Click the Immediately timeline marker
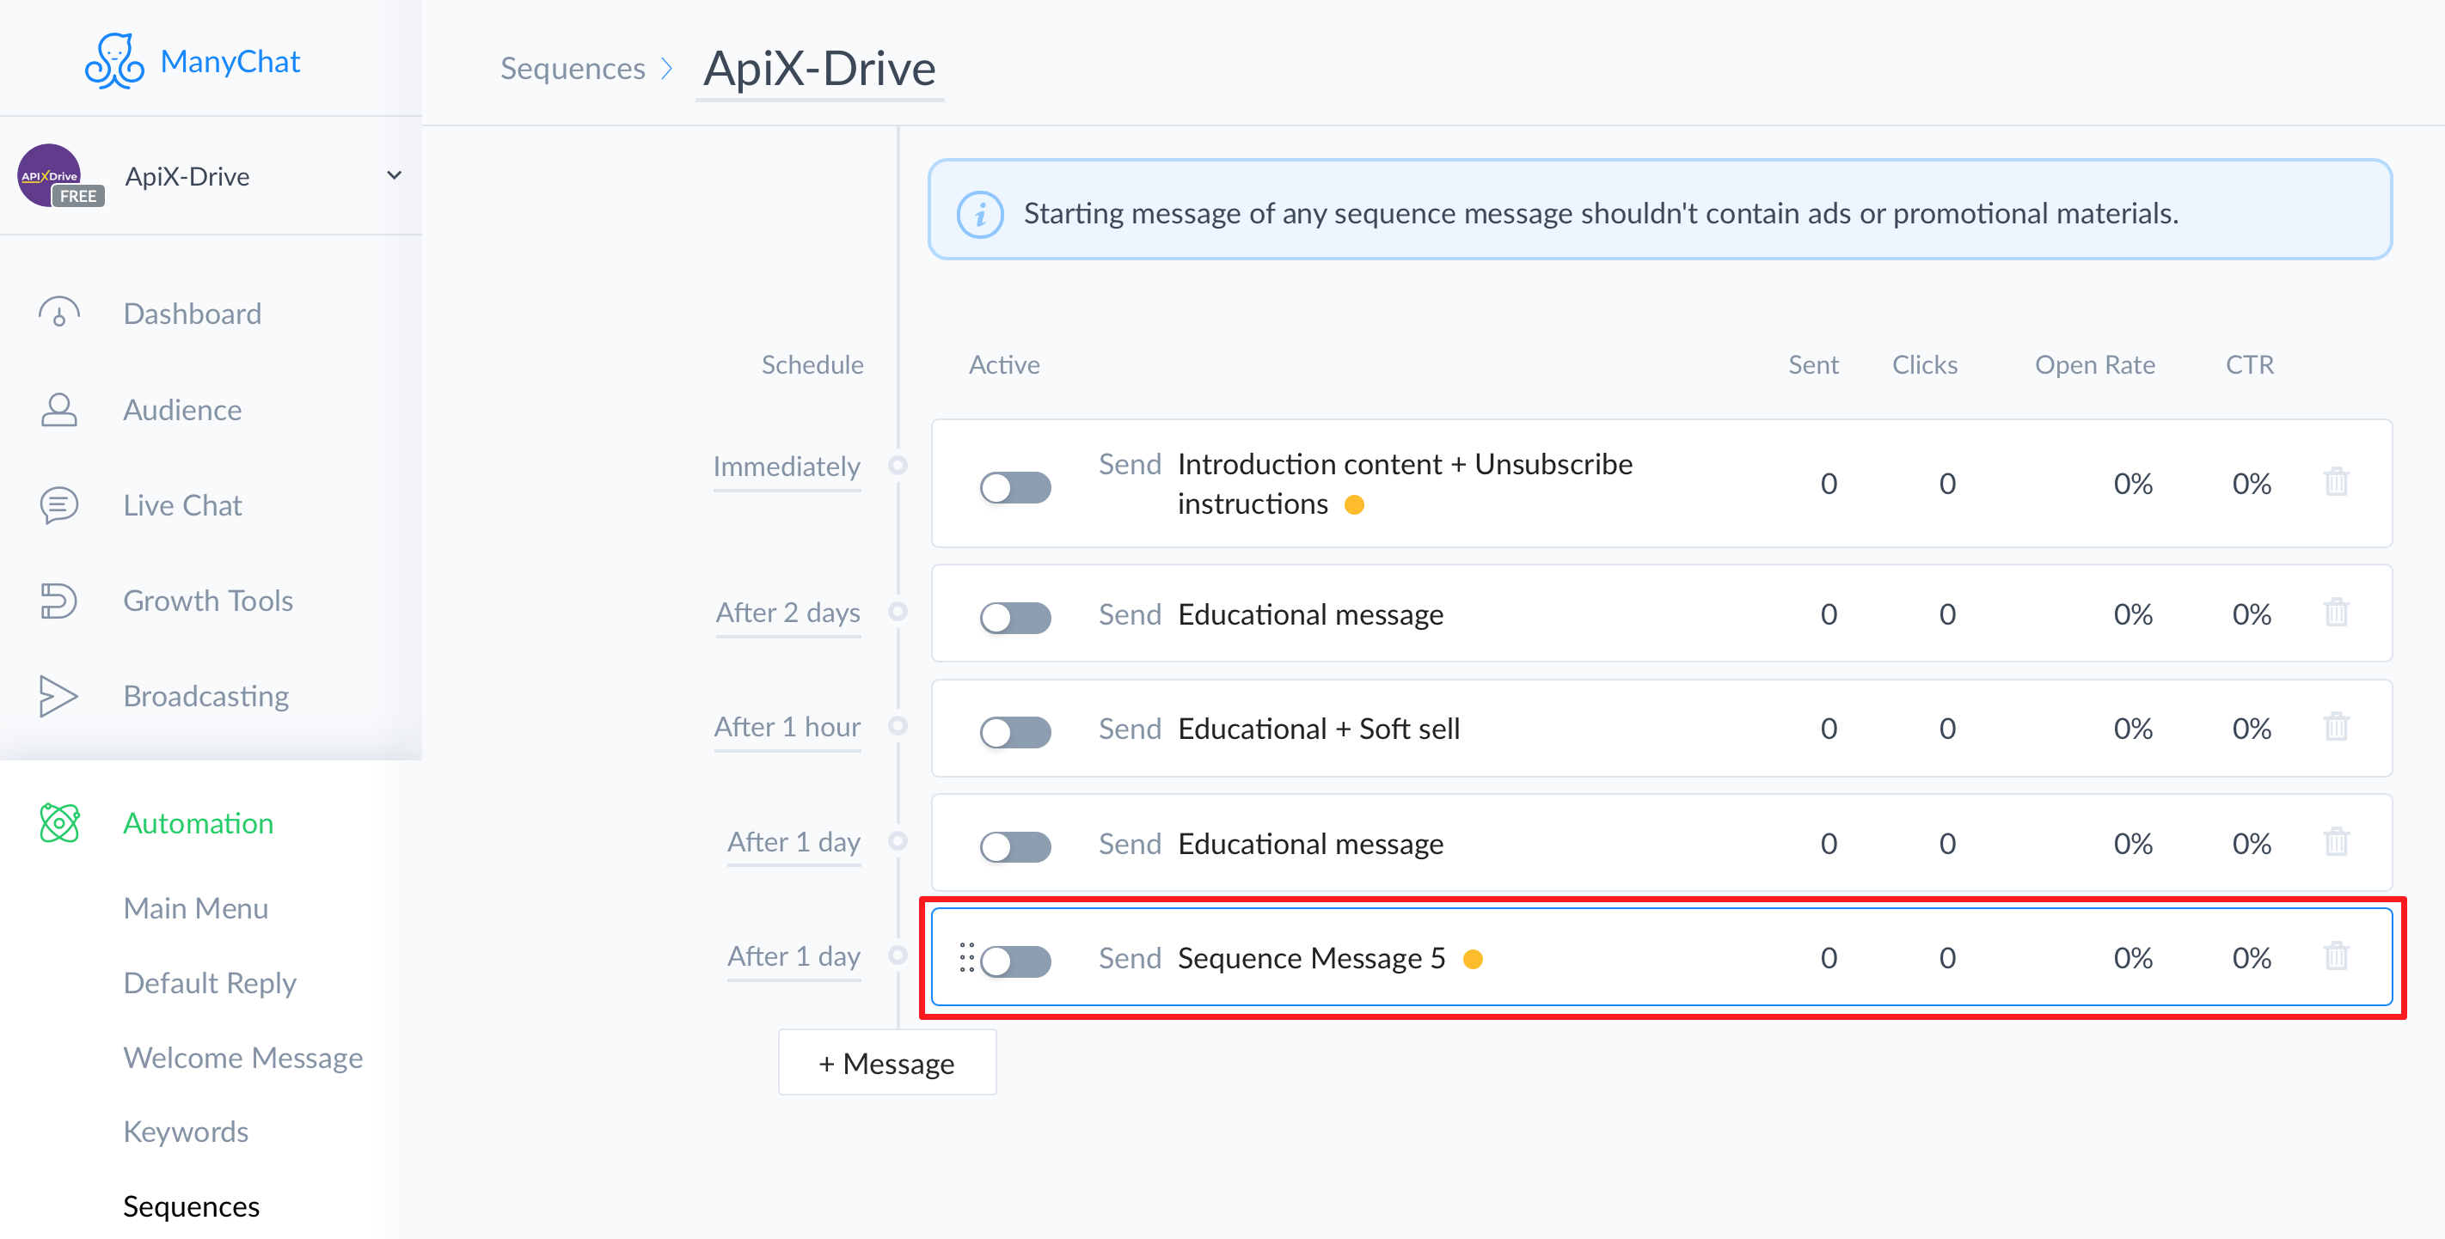2445x1239 pixels. click(897, 465)
